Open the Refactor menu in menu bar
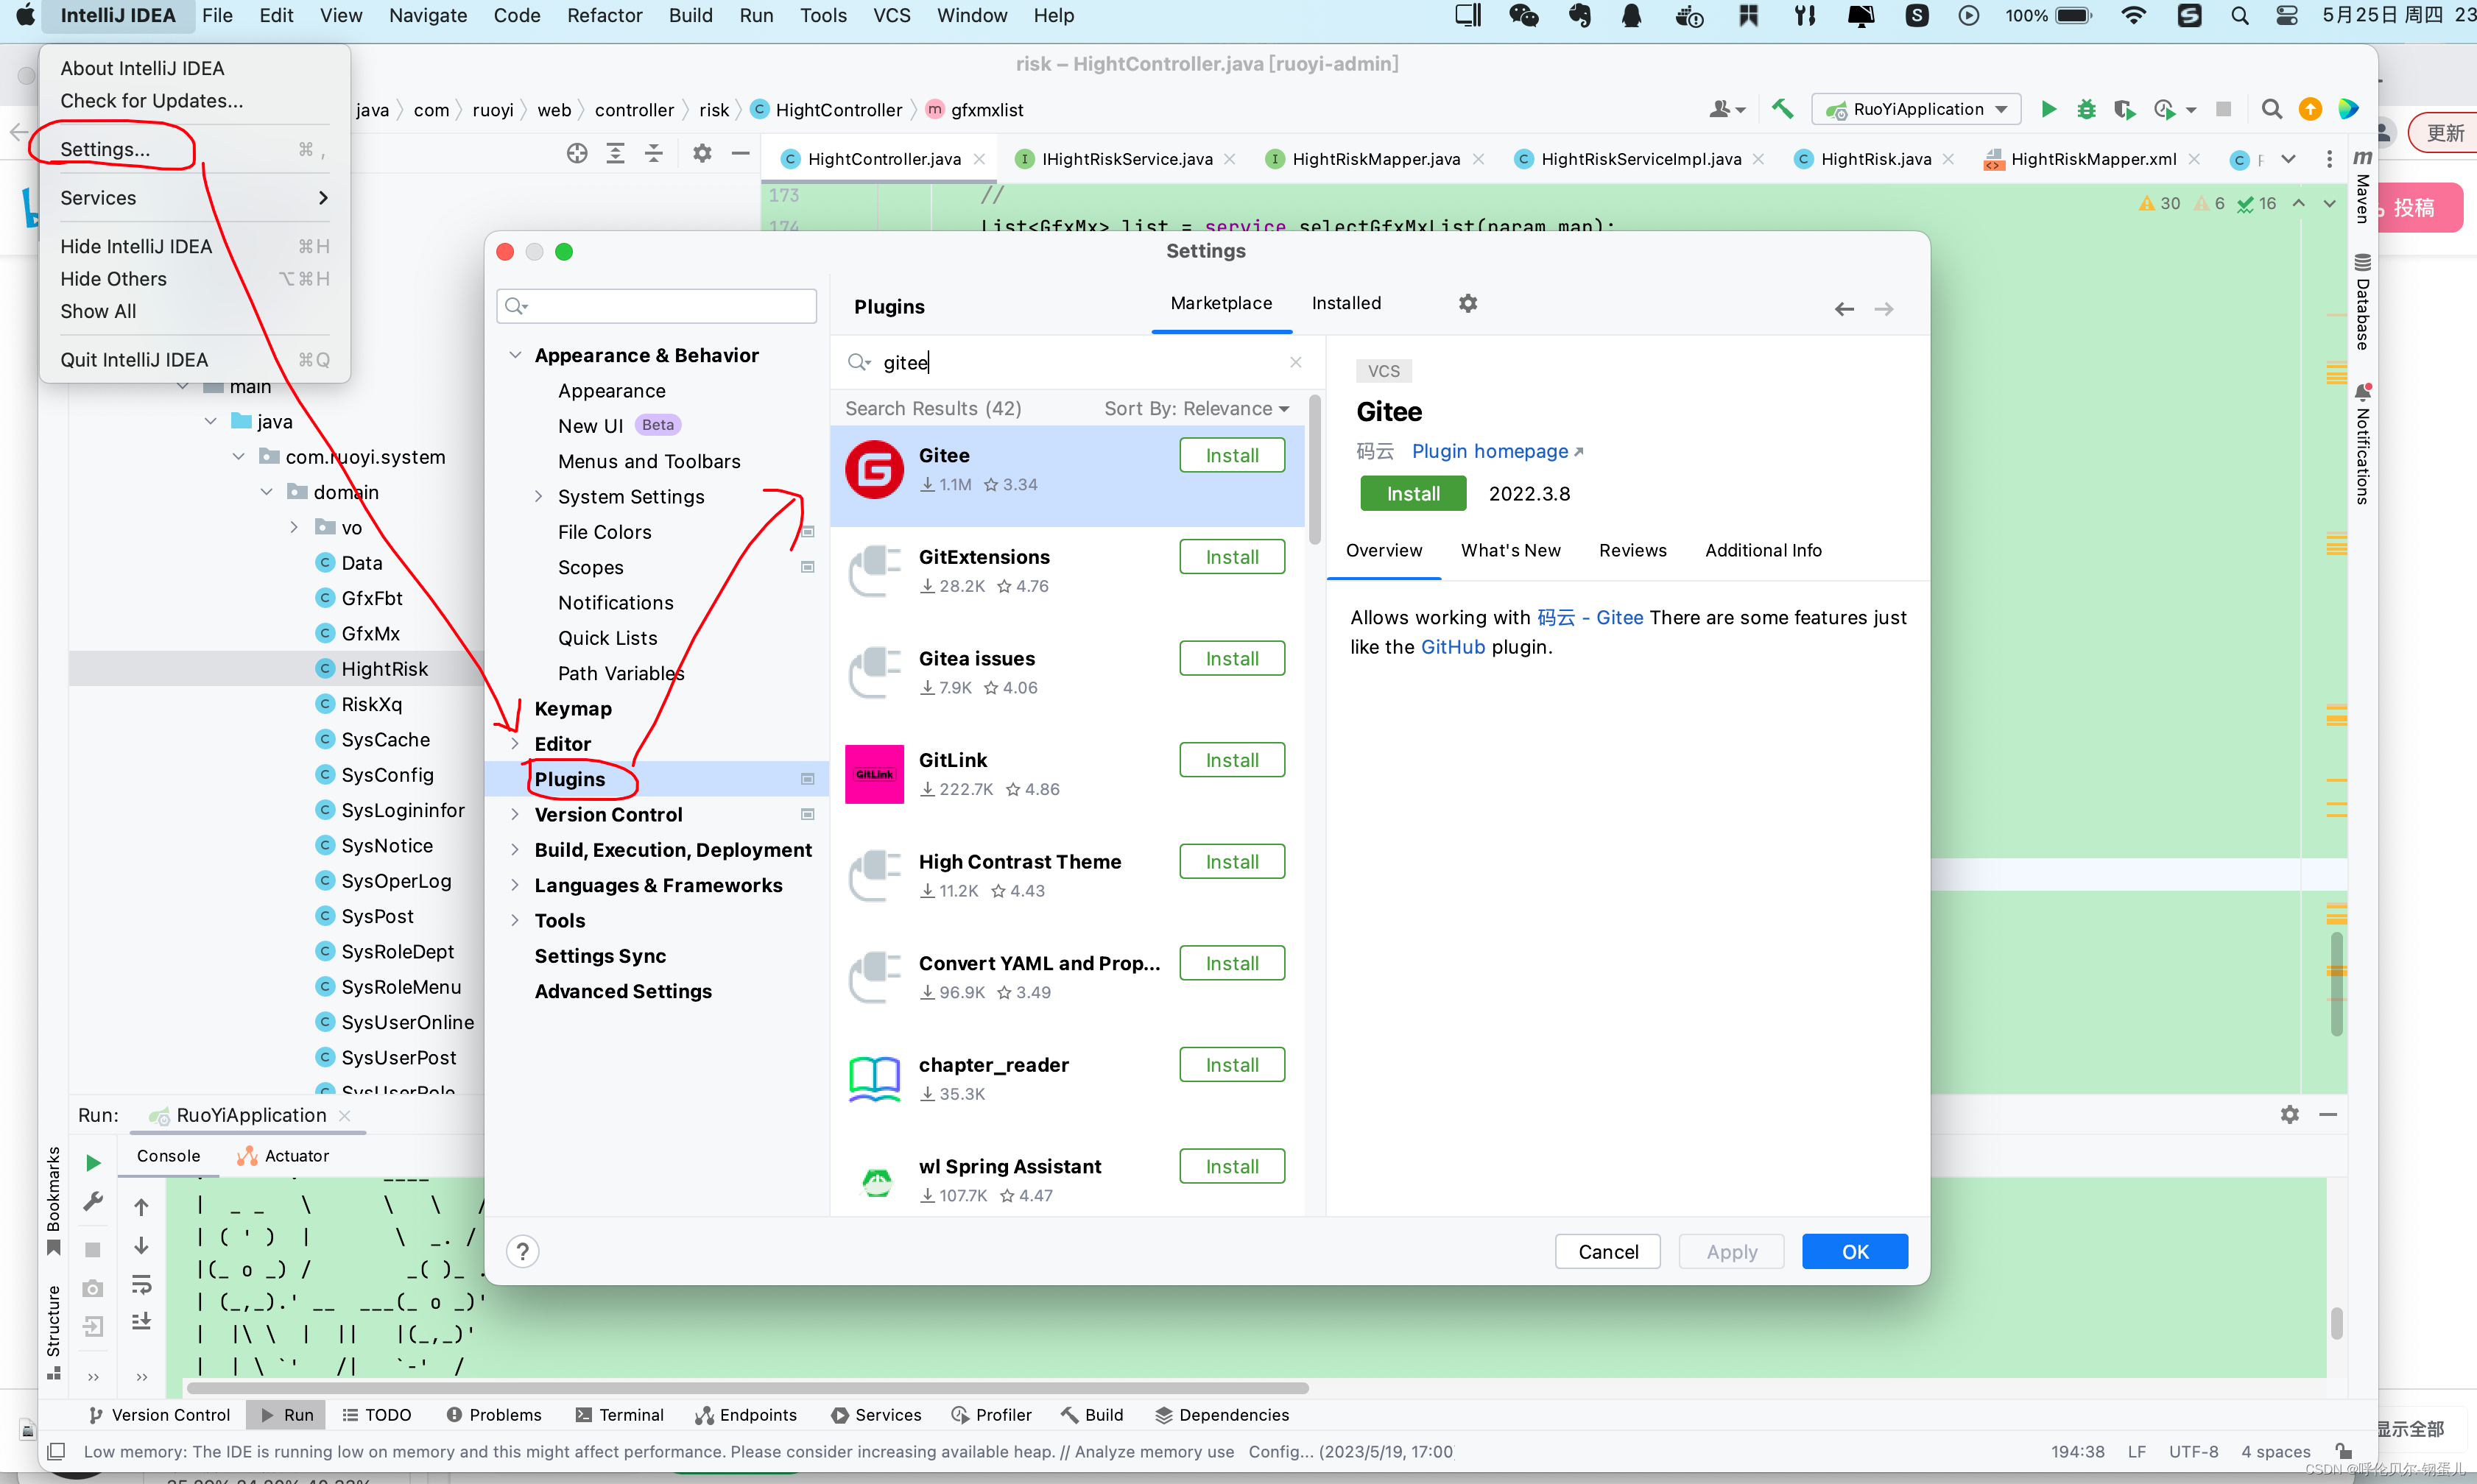The height and width of the screenshot is (1484, 2477). click(604, 15)
